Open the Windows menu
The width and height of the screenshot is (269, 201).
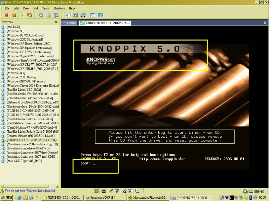(x=59, y=8)
